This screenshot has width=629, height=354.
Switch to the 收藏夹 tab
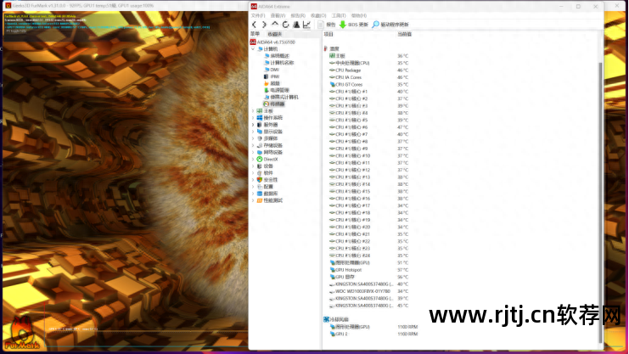(275, 34)
